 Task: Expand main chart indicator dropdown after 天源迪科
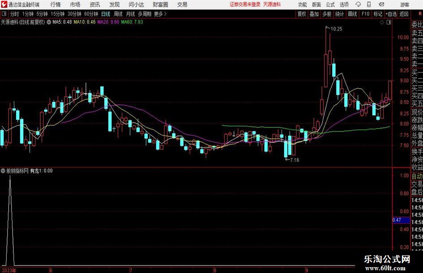tap(49, 22)
